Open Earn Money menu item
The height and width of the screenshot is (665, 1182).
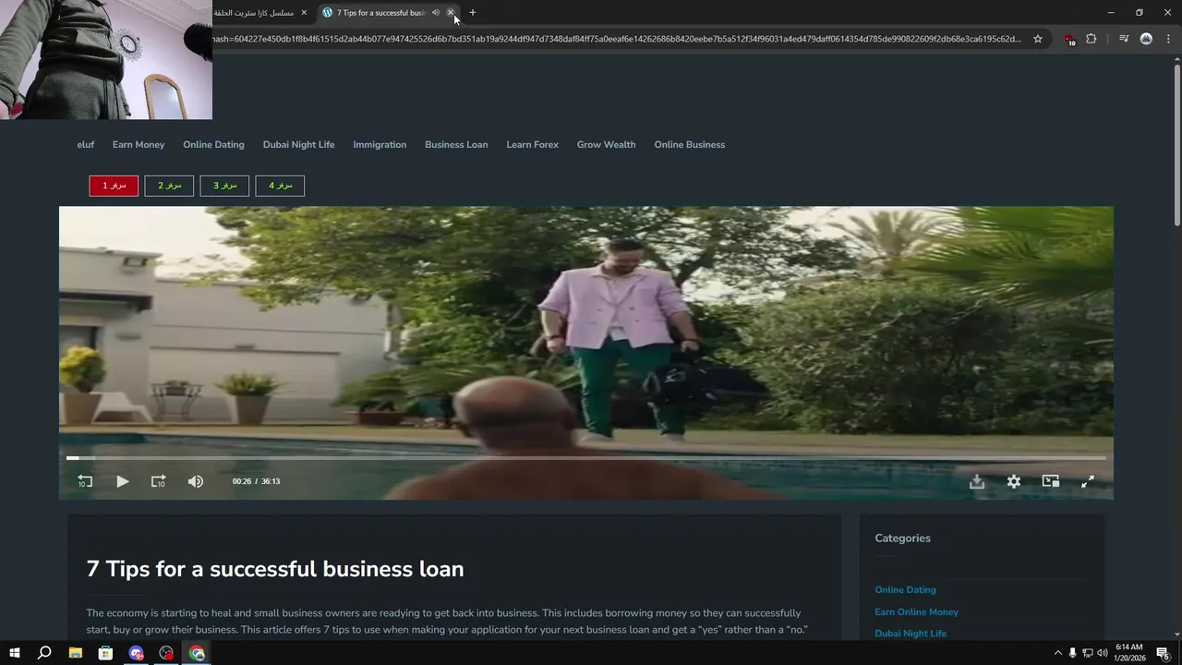coord(139,145)
